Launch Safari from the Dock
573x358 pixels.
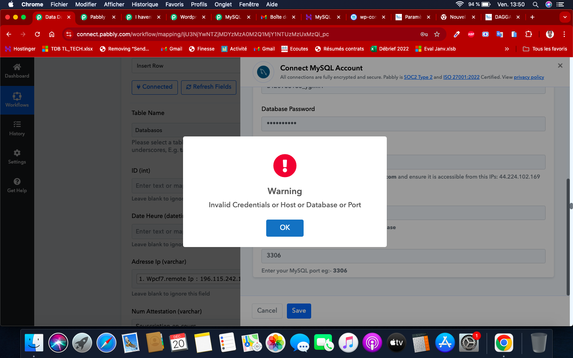106,343
